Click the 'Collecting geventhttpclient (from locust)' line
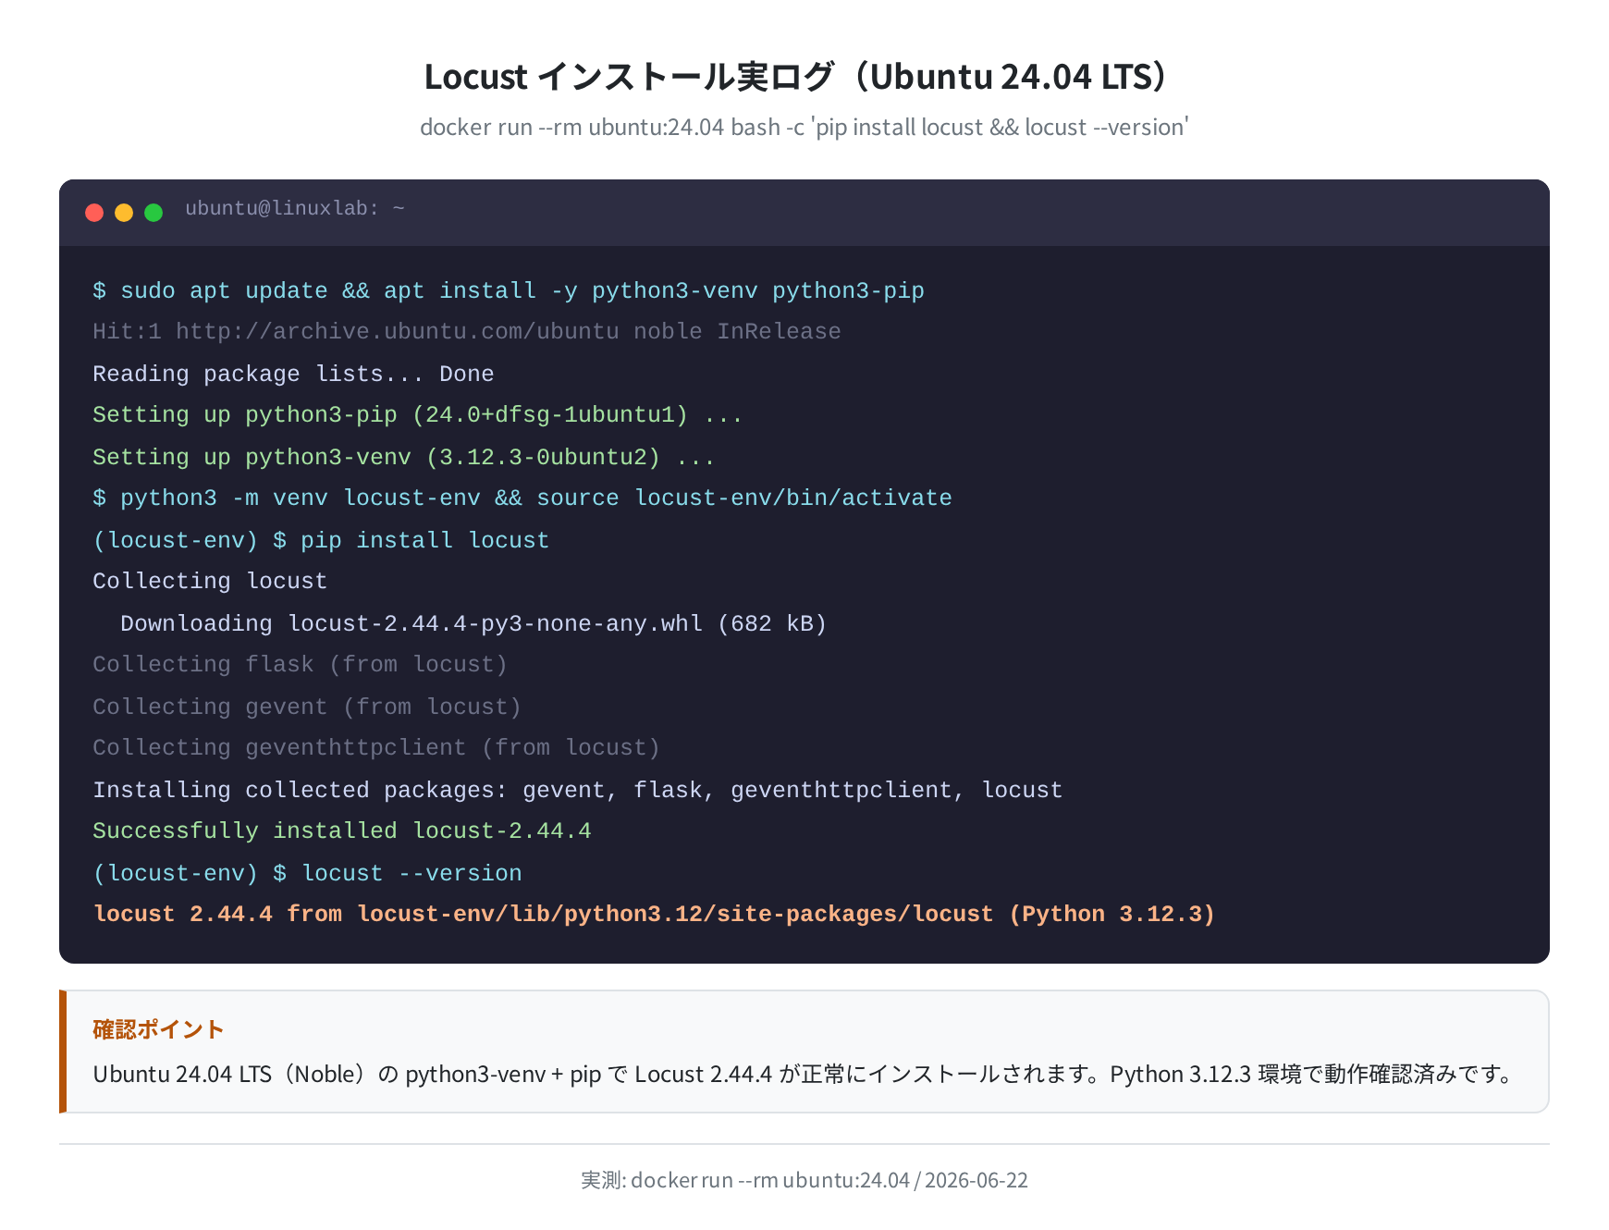1609x1230 pixels. 376,748
